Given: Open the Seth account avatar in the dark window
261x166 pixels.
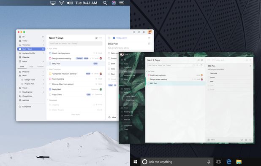Looking at the screenshot, I should (x=122, y=54).
